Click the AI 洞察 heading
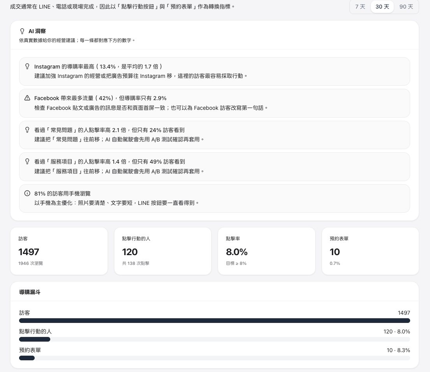 click(37, 31)
